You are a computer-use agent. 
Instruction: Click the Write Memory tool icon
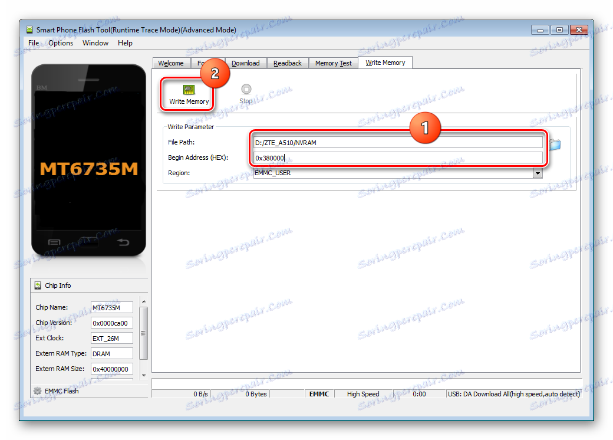[x=187, y=90]
